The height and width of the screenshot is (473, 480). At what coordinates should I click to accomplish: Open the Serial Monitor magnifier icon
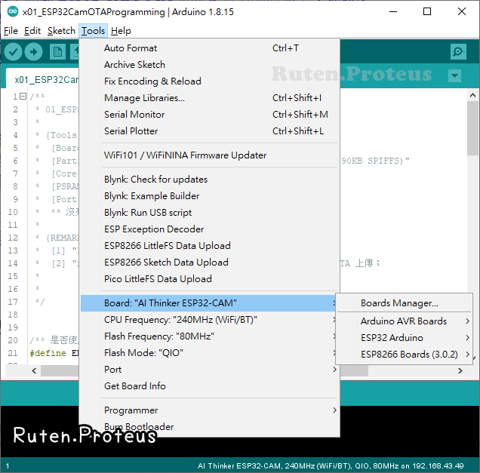pyautogui.click(x=458, y=51)
